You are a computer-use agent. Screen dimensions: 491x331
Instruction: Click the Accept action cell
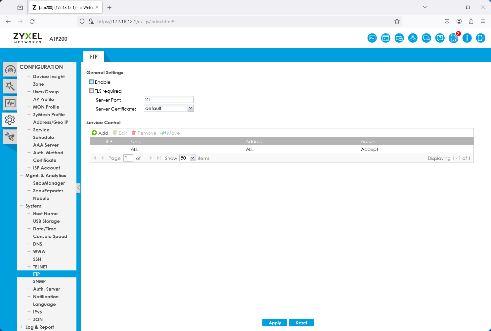click(370, 149)
